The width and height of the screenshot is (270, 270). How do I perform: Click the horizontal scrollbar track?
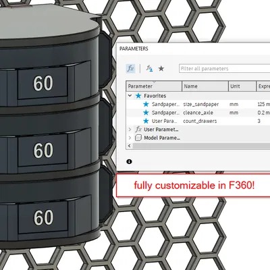coord(201,146)
